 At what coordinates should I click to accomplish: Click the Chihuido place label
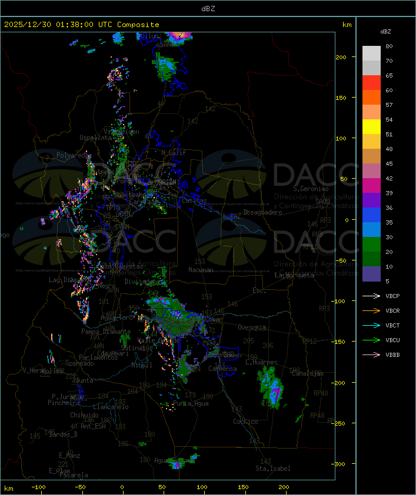(84, 415)
